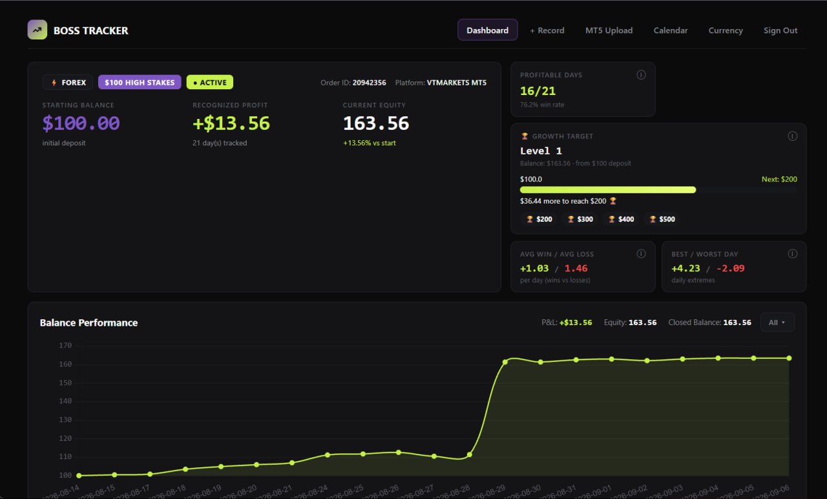The width and height of the screenshot is (827, 499).
Task: Click the 170 y-axis label
Action: (x=65, y=346)
